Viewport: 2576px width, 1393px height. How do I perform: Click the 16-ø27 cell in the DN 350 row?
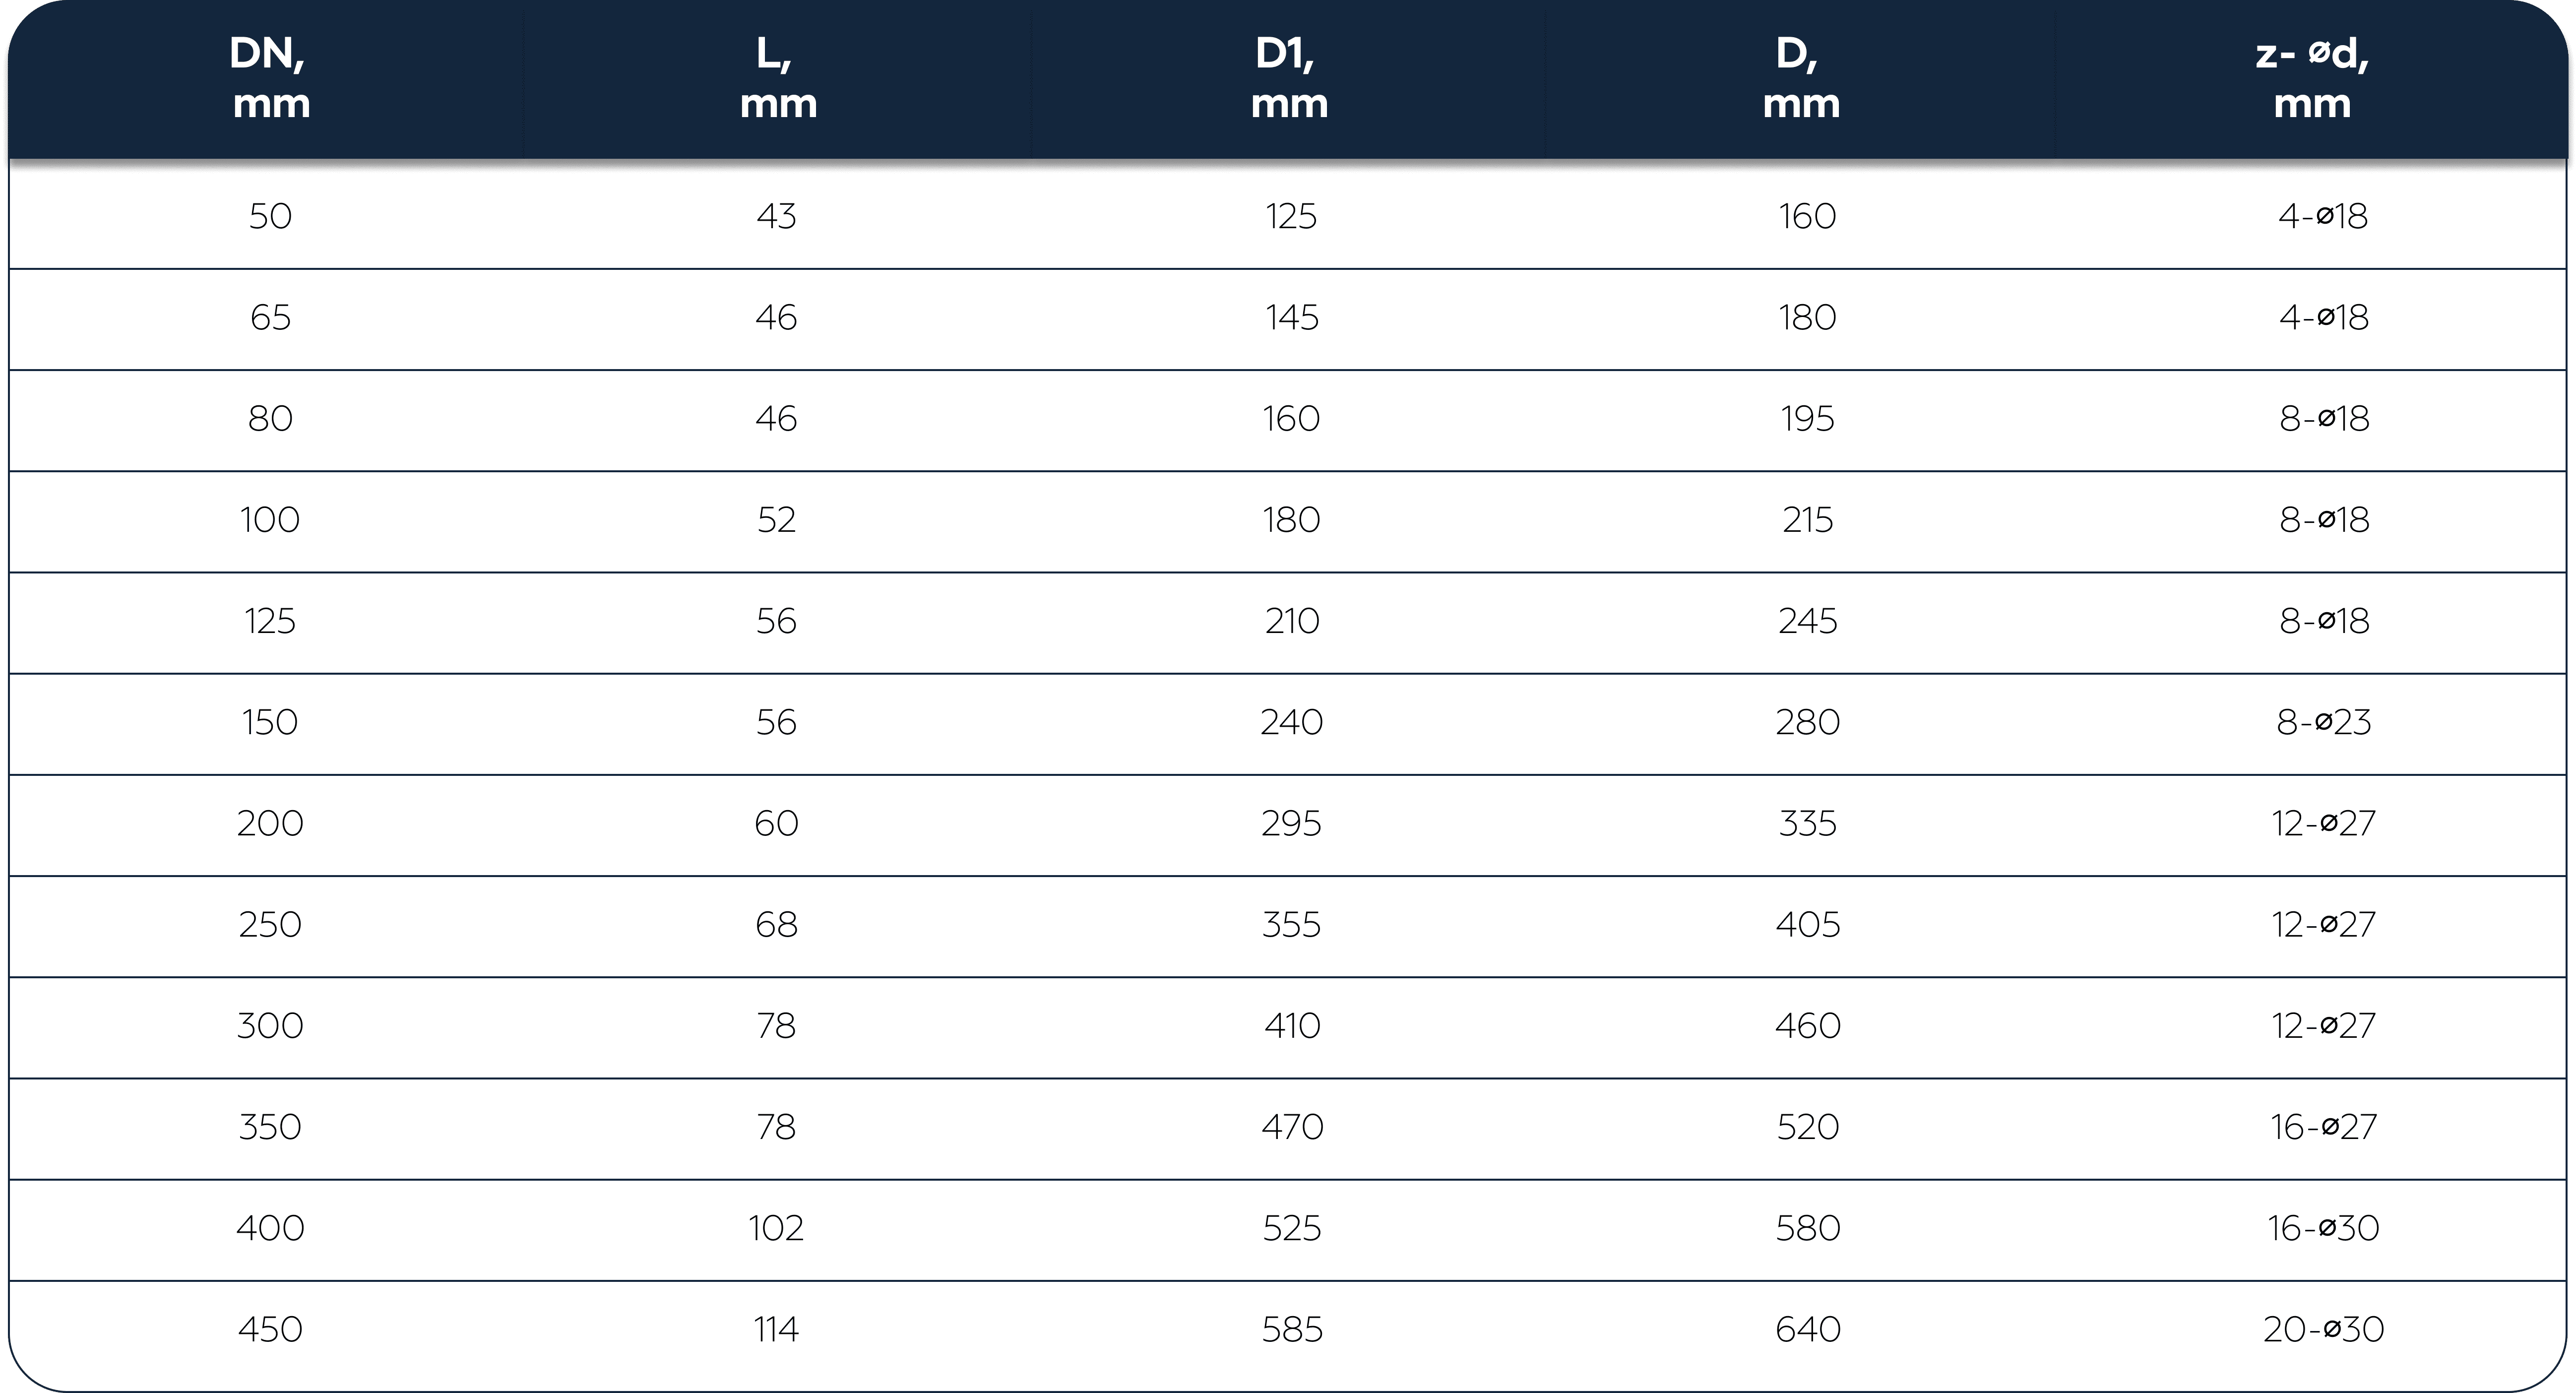tap(2323, 1127)
